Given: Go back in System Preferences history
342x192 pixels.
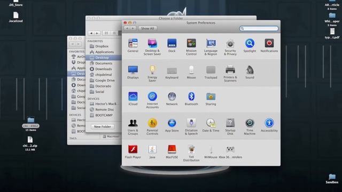Looking at the screenshot, I should [127, 28].
